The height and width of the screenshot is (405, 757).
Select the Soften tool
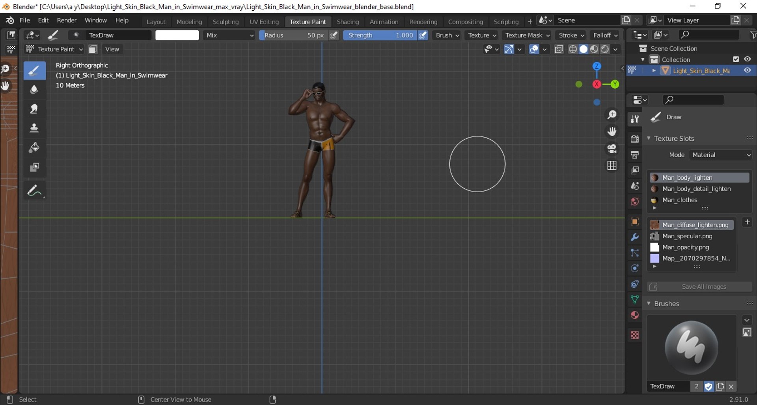[34, 90]
